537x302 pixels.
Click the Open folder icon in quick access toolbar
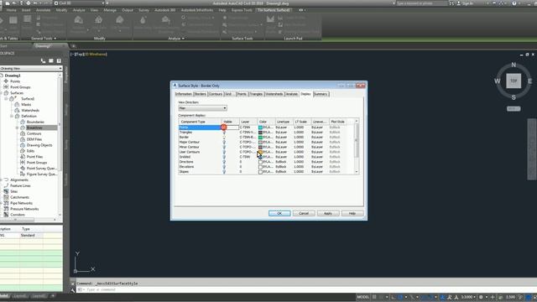point(14,3)
